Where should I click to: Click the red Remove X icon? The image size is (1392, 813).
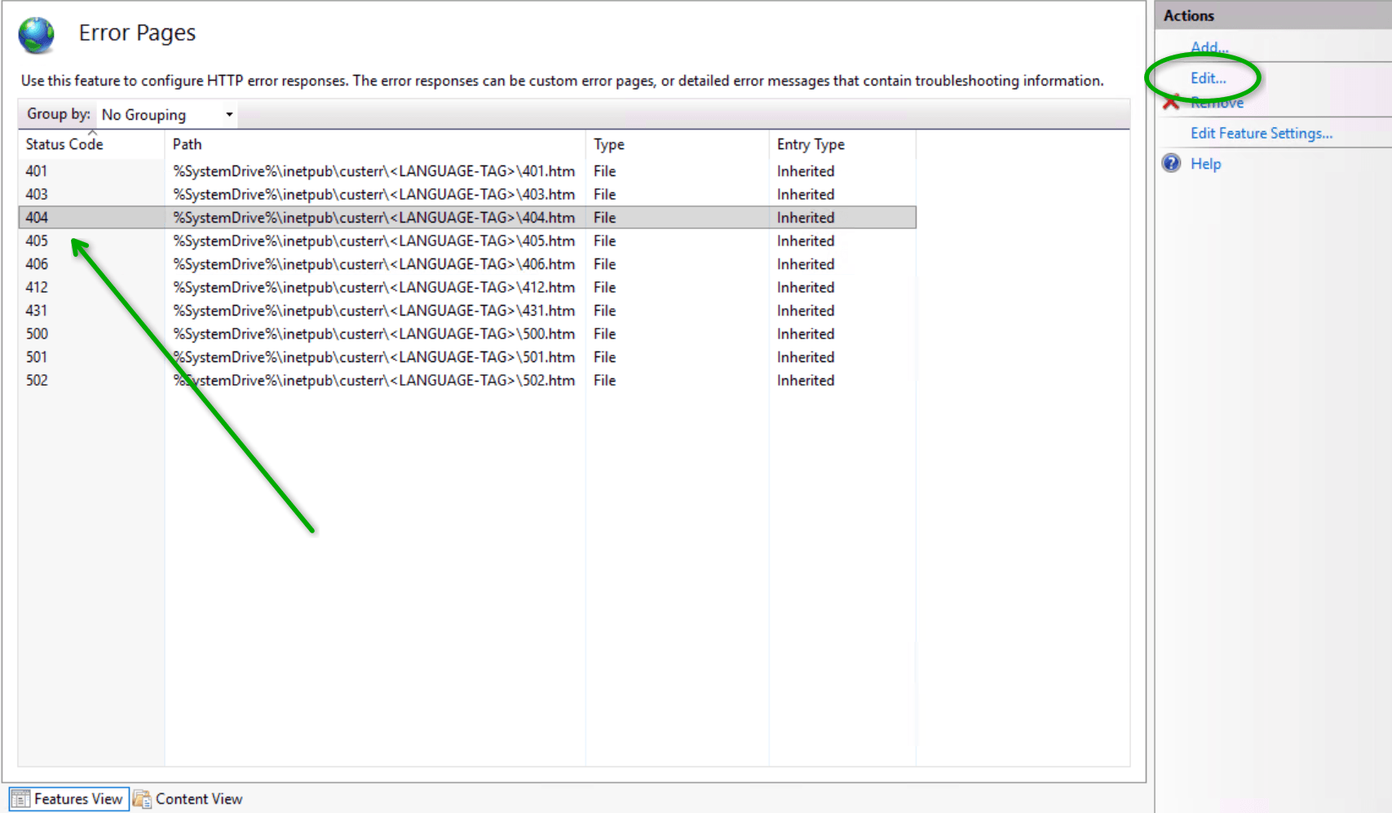[1171, 102]
